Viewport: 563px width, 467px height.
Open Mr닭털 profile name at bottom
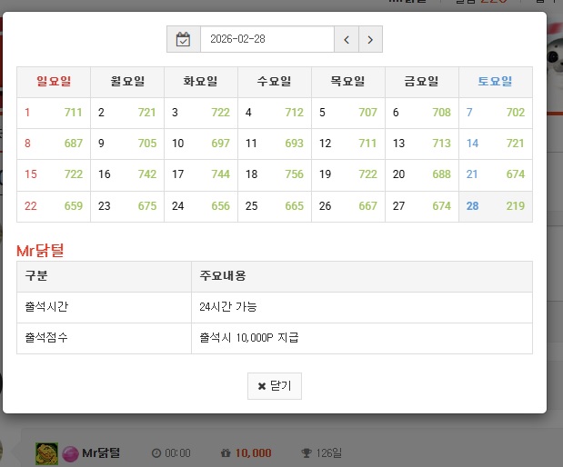pyautogui.click(x=101, y=452)
